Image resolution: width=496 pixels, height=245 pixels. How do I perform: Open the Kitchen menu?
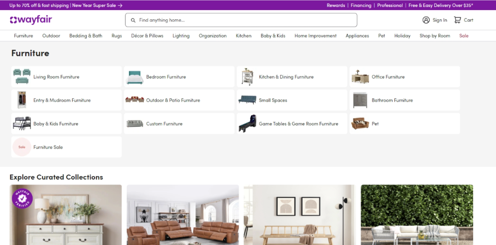coord(243,36)
